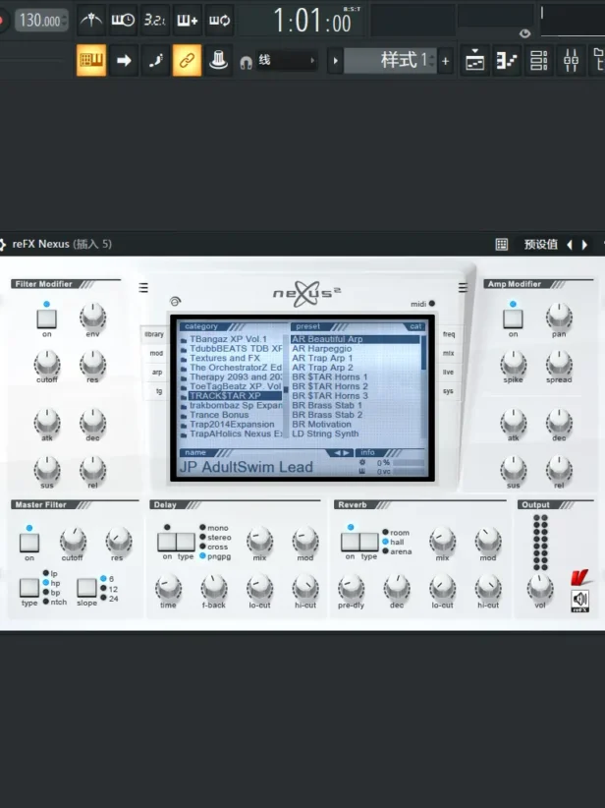
Task: Click the auto-scroll arrow icon
Action: click(x=124, y=60)
